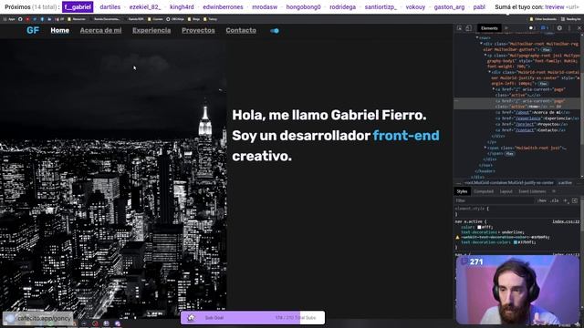Click the messages issues counter in DevTools
This screenshot has height=328, width=584.
click(x=545, y=28)
